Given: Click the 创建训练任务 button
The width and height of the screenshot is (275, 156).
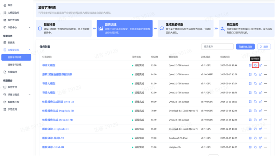Looking at the screenshot, I should pyautogui.click(x=245, y=47).
